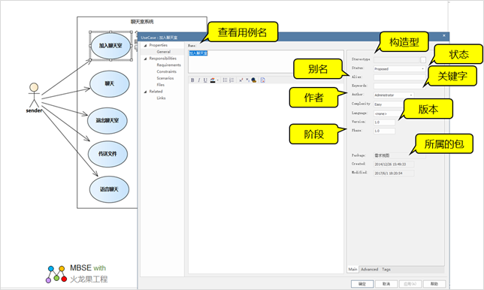
Task: Select the Responsibilities tree item
Action: 162,59
